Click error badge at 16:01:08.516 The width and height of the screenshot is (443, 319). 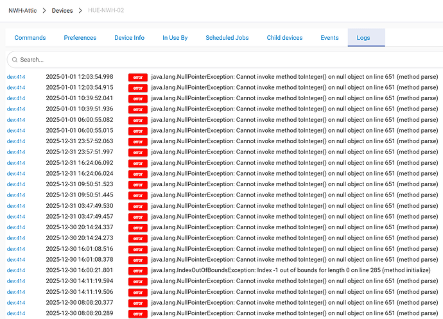pos(138,250)
